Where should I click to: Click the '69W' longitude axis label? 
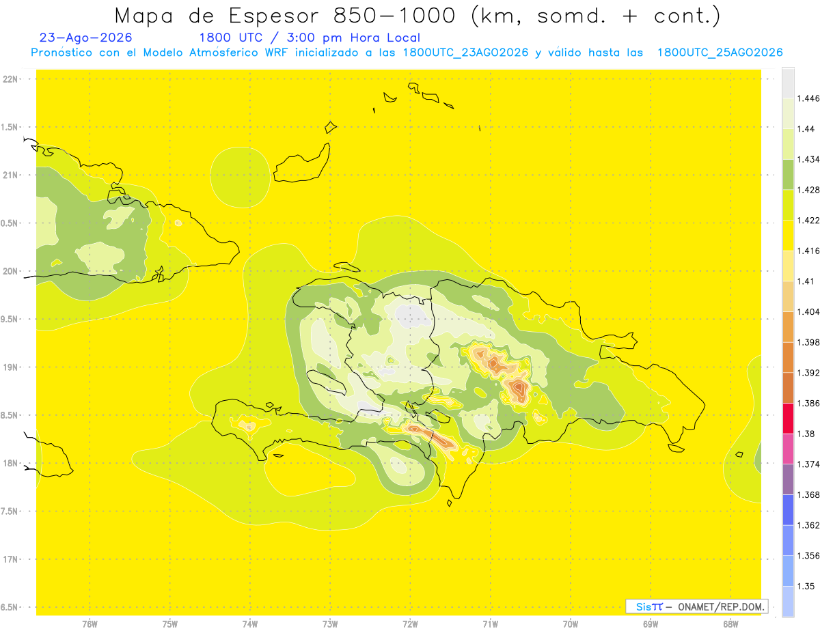pyautogui.click(x=651, y=624)
